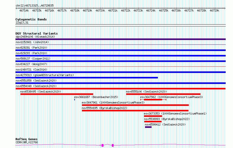This screenshot has height=148, width=233.
Task: Click the 46725k ruler position
Action: pos(164,10)
